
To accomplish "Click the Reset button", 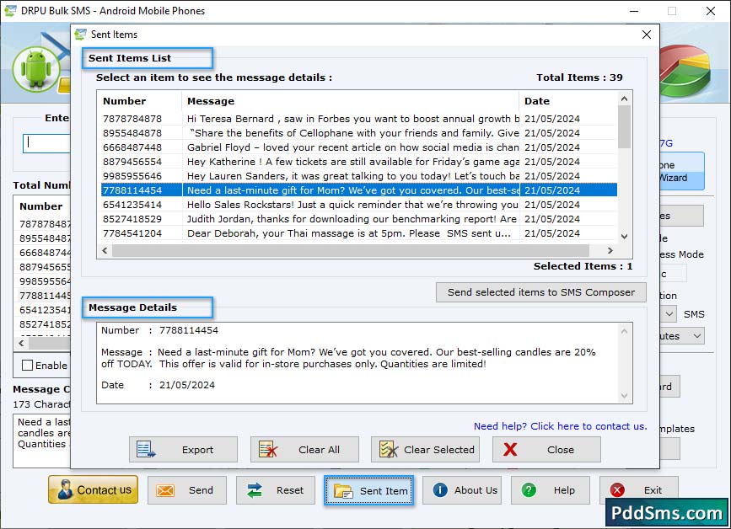I will click(x=276, y=490).
